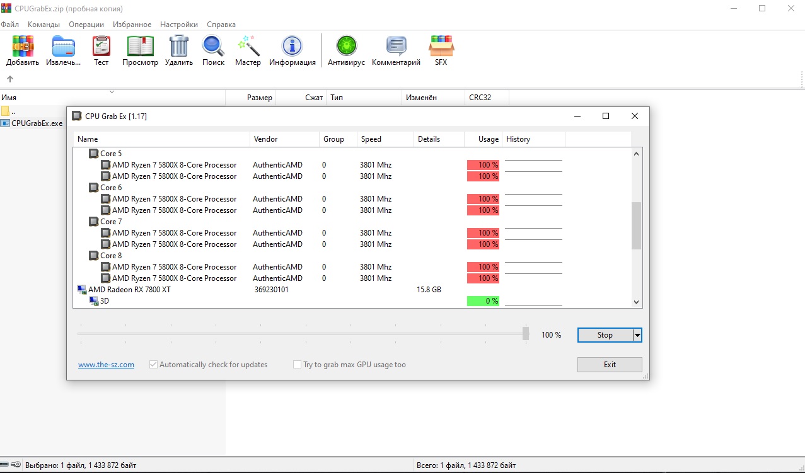The height and width of the screenshot is (473, 805).
Task: Launch the Мастер wizard icon
Action: click(248, 46)
